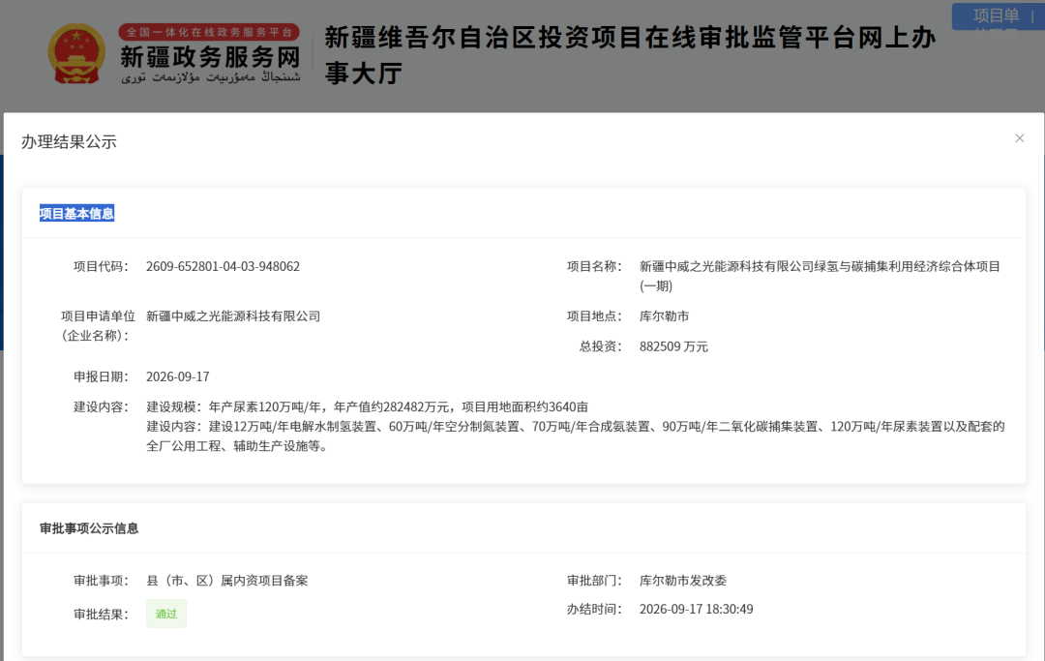Click the 审批结果 label
This screenshot has height=661, width=1045.
tap(101, 615)
